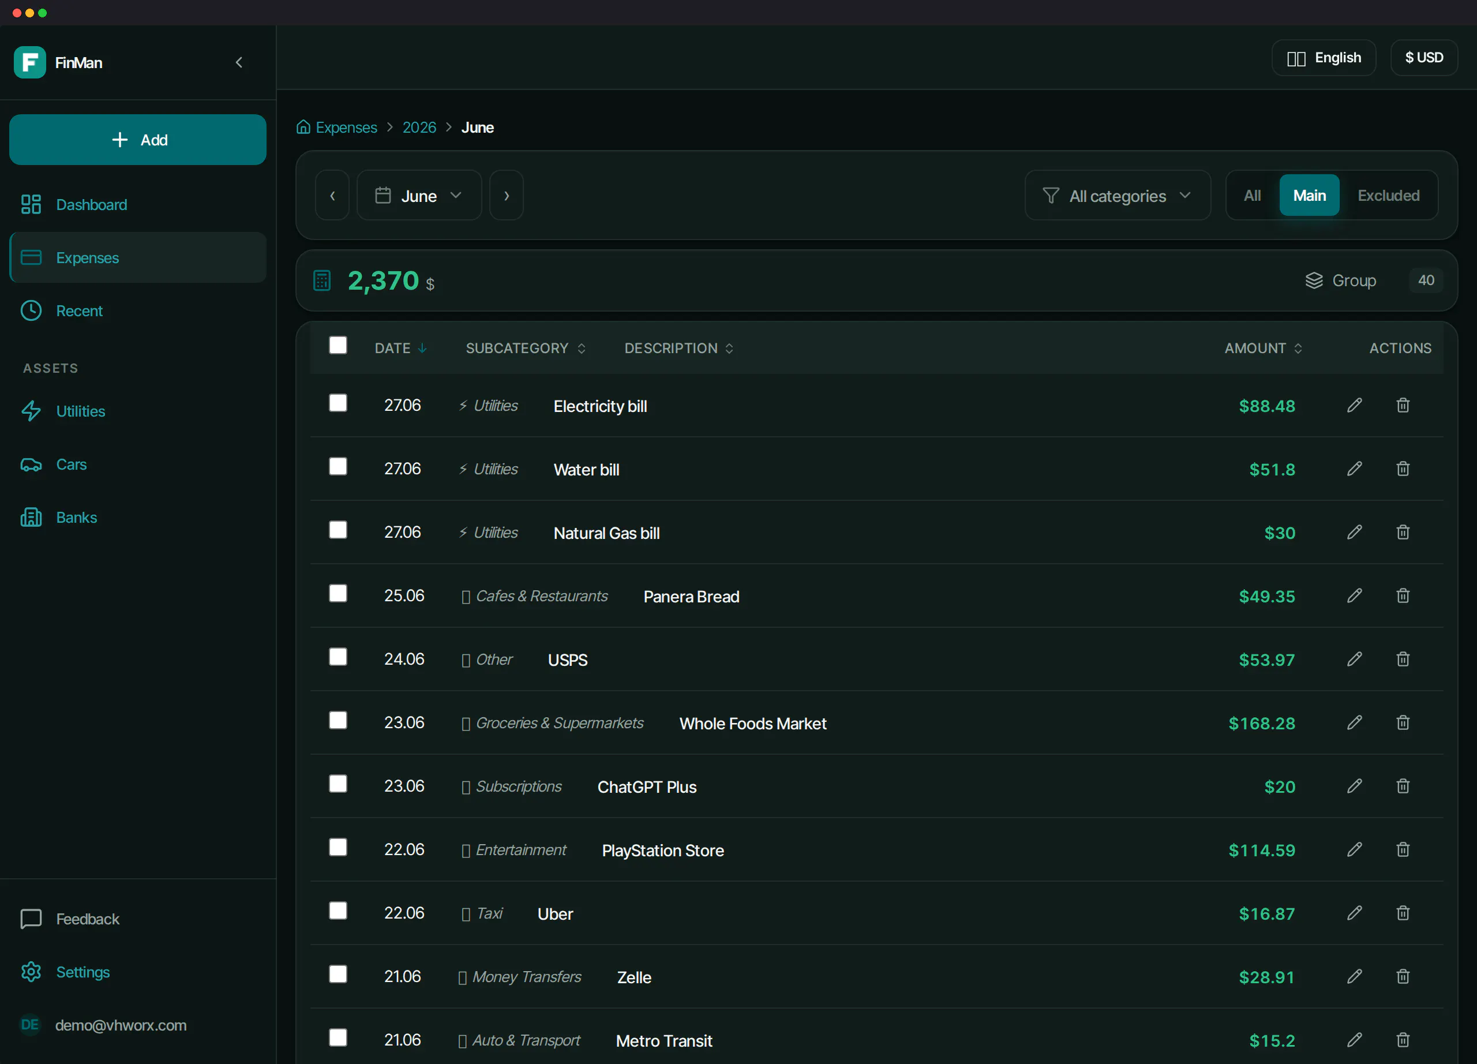The height and width of the screenshot is (1064, 1477).
Task: Open Cars under Assets
Action: tap(138, 464)
